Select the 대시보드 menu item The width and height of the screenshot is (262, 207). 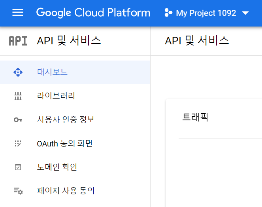(75, 72)
